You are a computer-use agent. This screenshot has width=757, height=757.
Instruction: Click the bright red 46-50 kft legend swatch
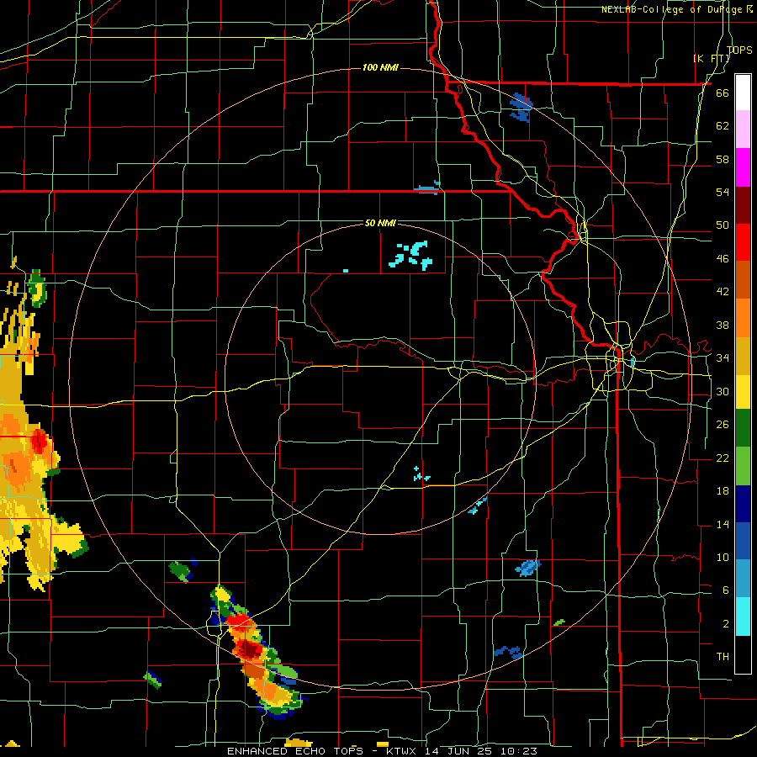(743, 242)
